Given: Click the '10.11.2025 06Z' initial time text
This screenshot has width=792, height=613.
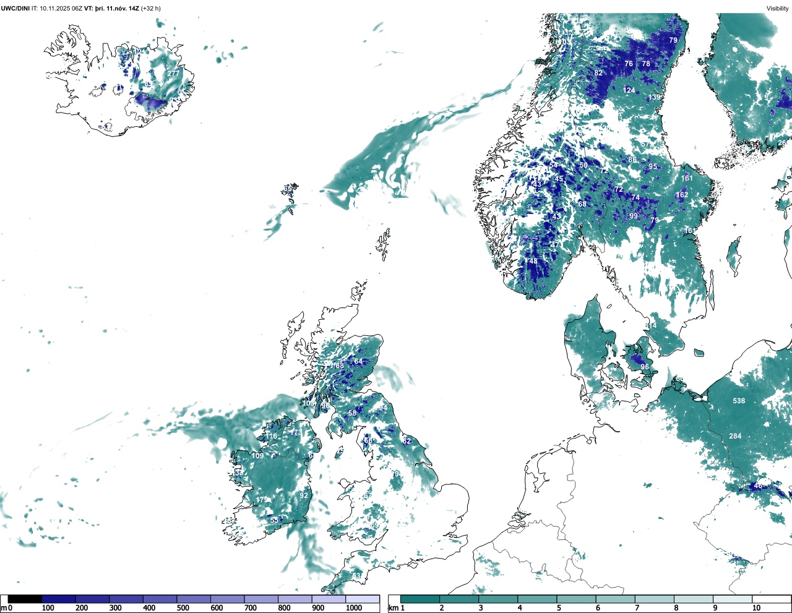Looking at the screenshot, I should coord(61,8).
